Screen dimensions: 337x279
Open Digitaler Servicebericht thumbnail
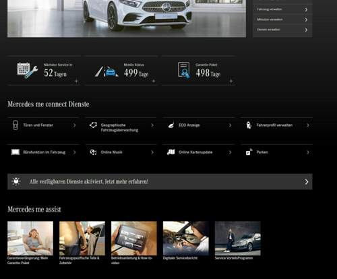(186, 238)
